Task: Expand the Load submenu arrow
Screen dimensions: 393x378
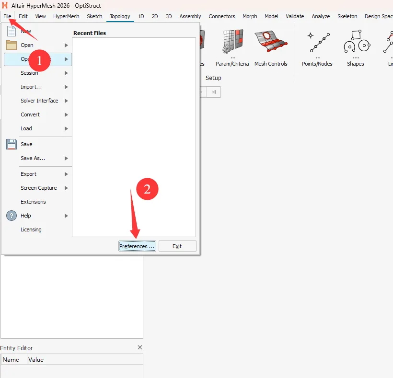Action: tap(66, 128)
